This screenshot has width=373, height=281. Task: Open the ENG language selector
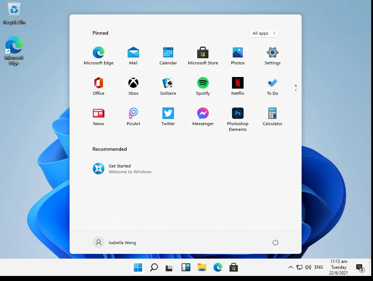(x=318, y=267)
